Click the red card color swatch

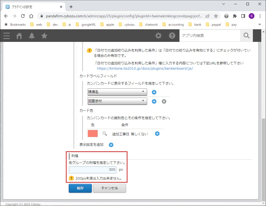click(x=92, y=133)
